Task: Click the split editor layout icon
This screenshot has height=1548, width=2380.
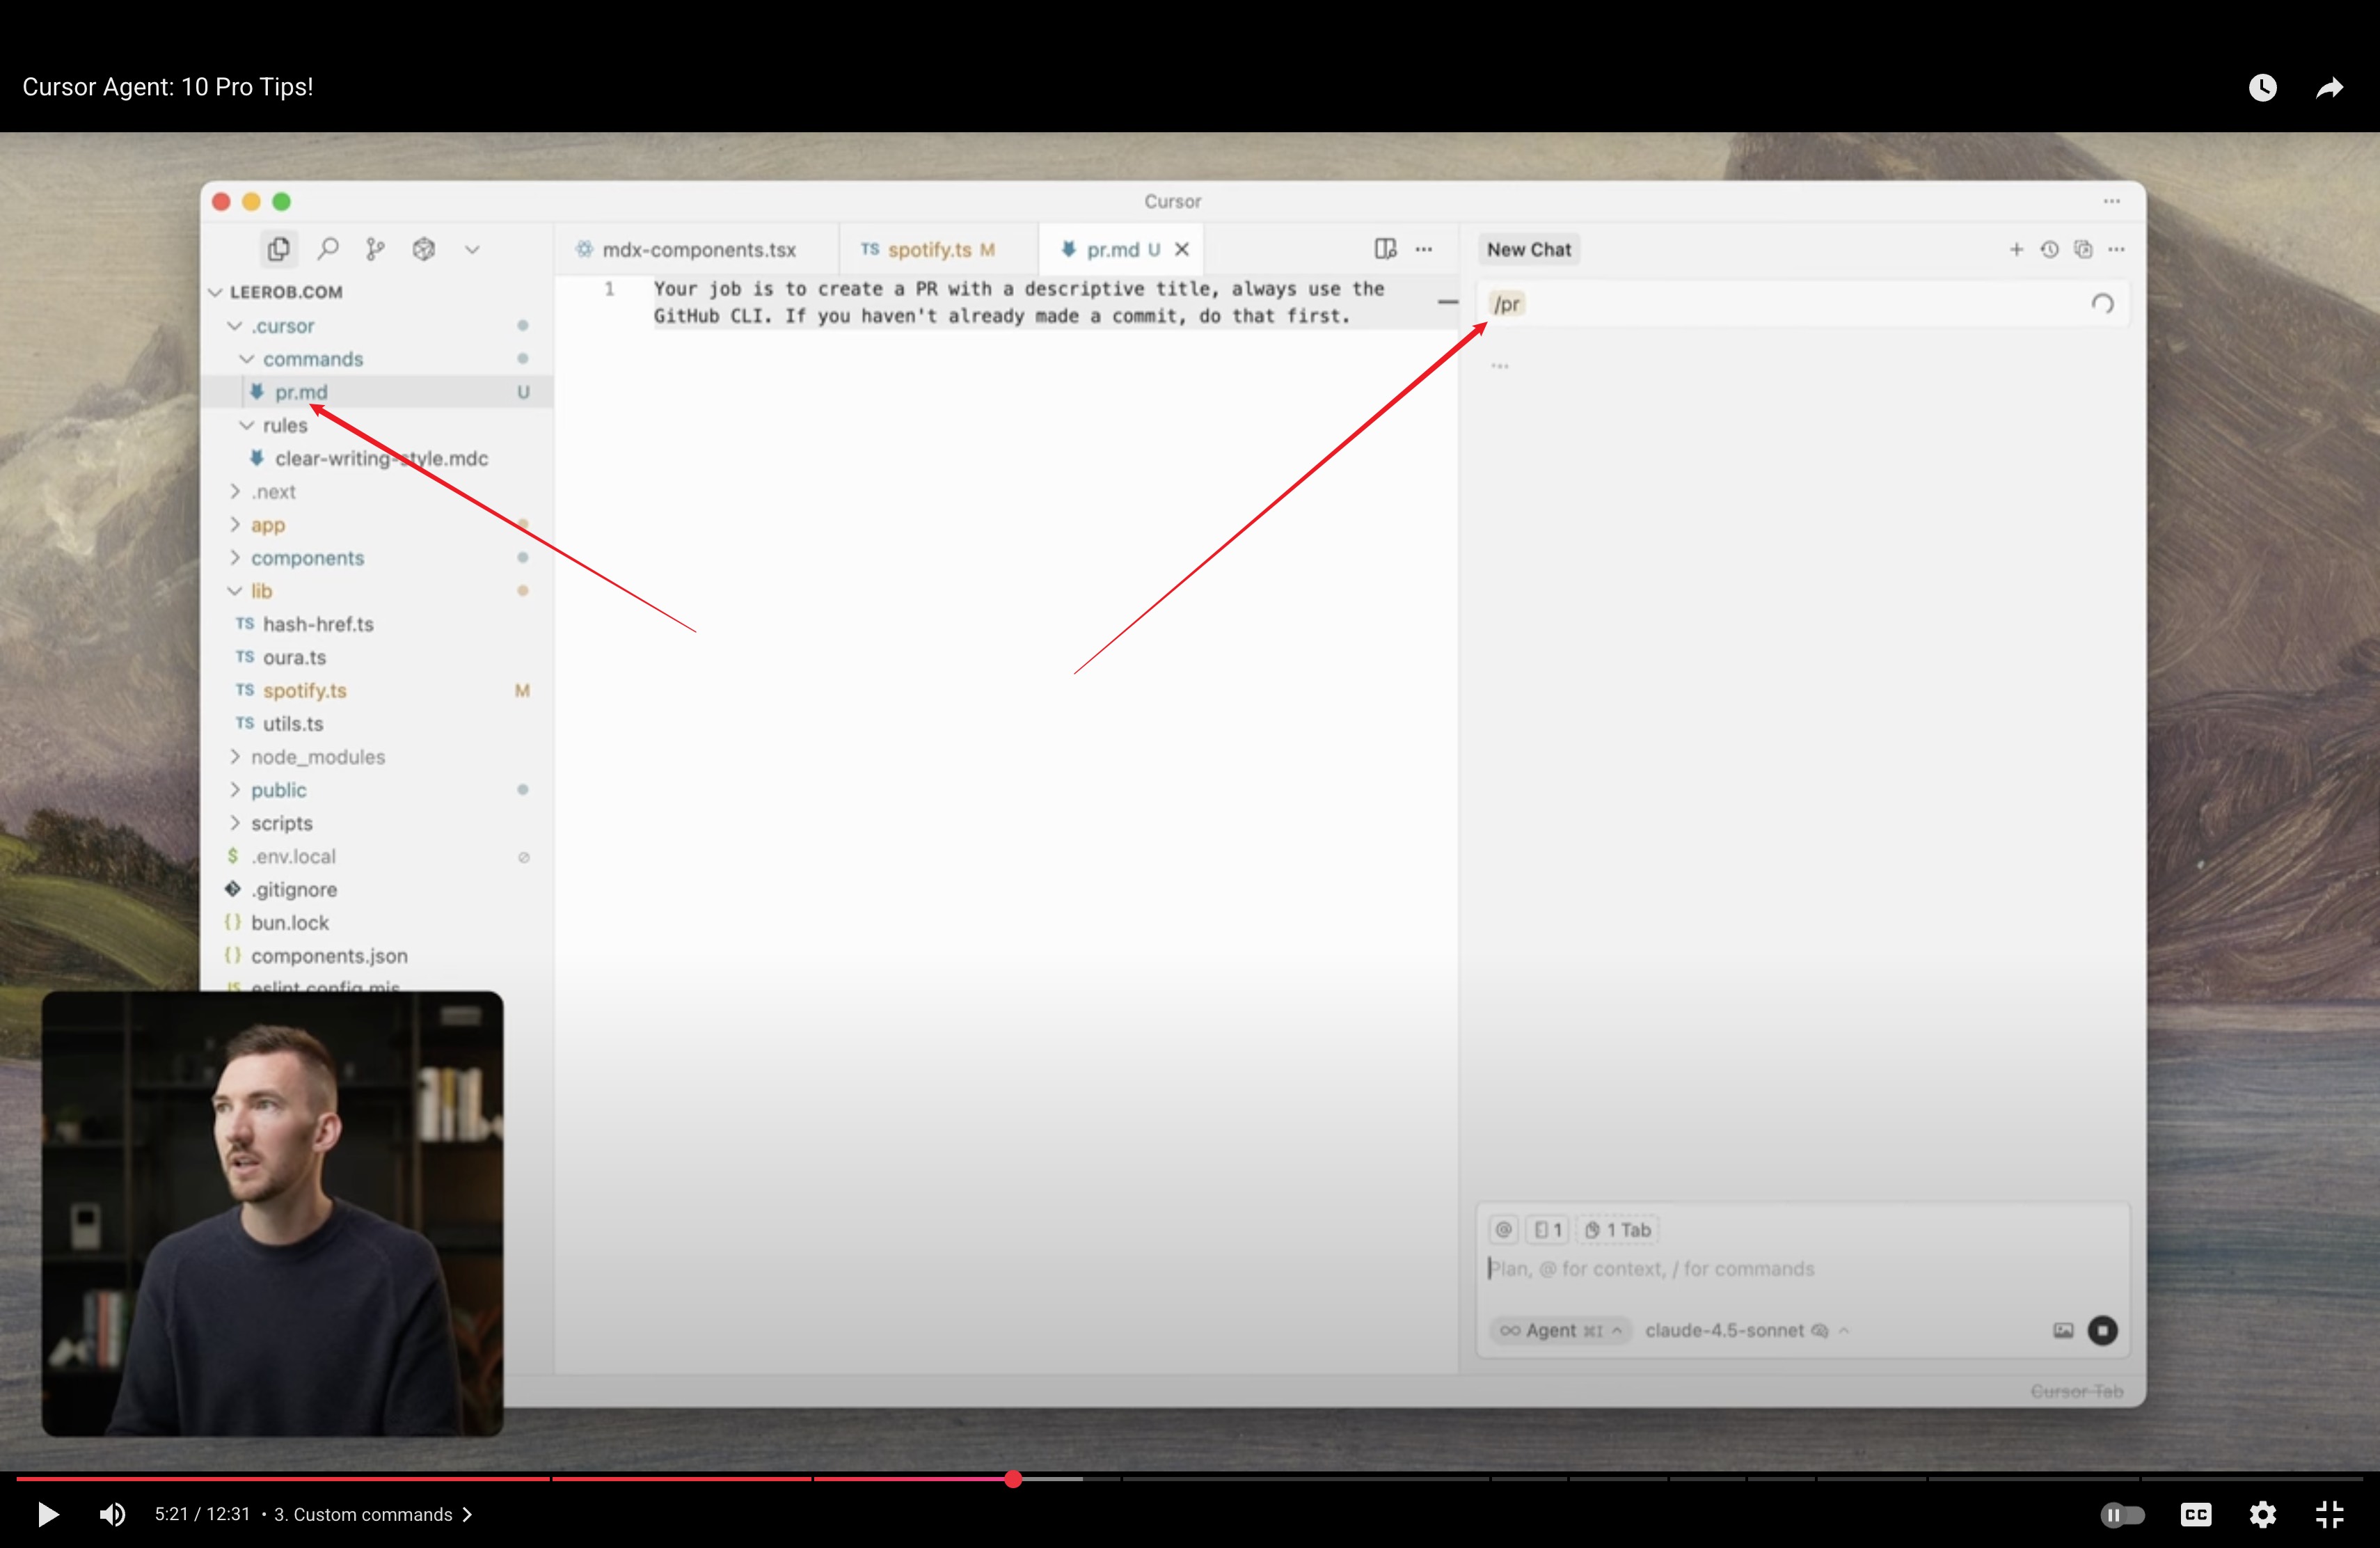Action: tap(1385, 249)
